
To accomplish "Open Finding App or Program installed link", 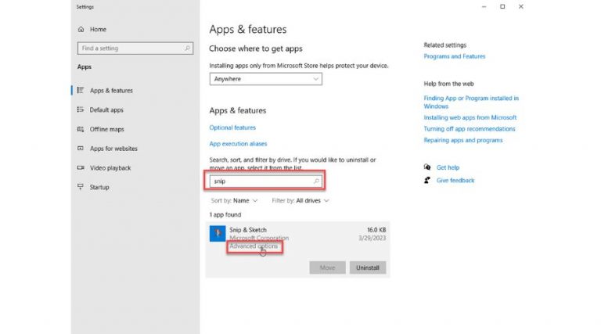I will [471, 102].
